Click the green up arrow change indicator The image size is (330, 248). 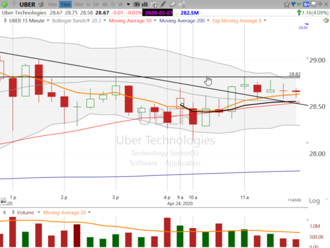click(299, 13)
